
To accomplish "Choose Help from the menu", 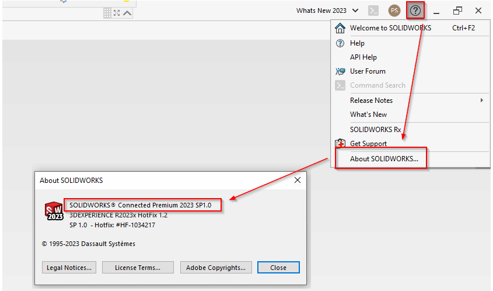I will (410, 43).
